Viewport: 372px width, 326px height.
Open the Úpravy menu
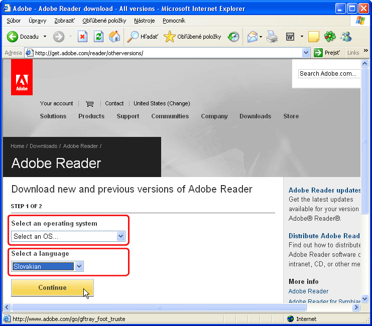(37, 21)
